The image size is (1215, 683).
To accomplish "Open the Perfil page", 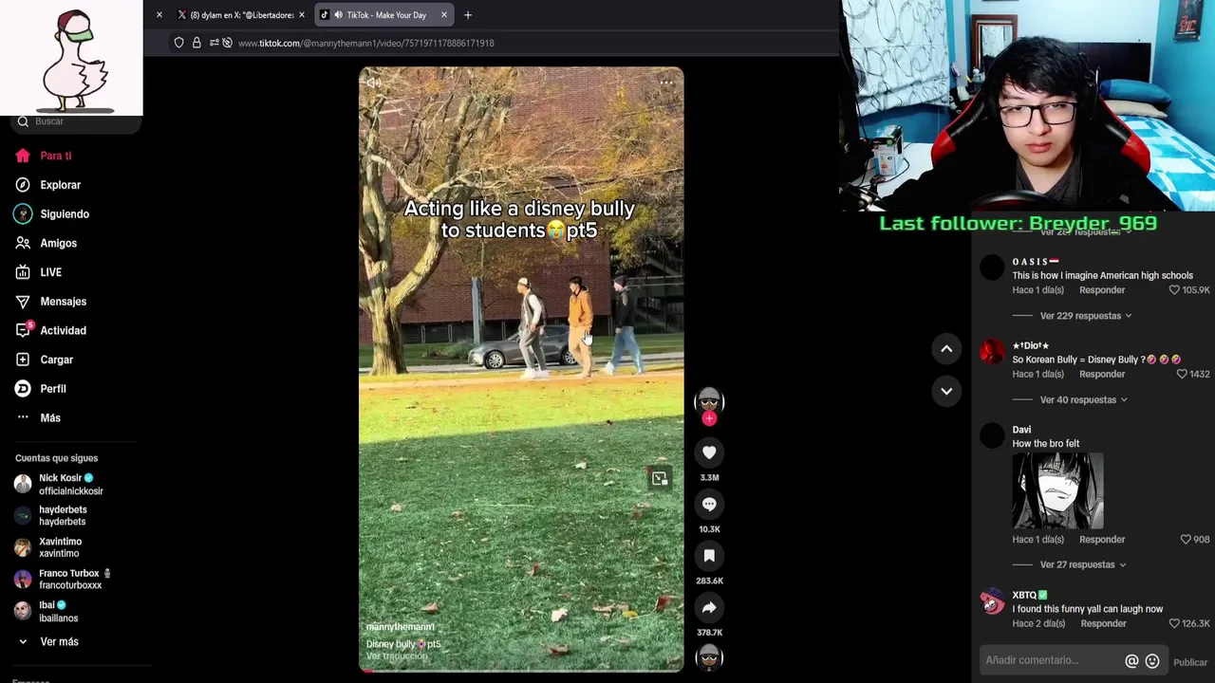I will coord(52,389).
